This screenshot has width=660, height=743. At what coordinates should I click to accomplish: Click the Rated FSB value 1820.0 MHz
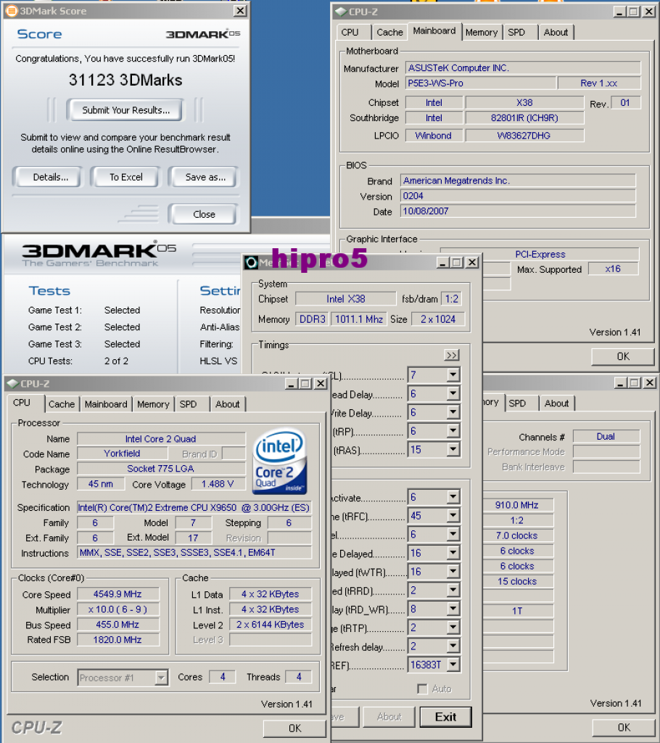coord(118,640)
